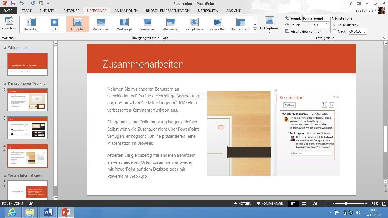
Task: Select slide 5 thumbnail in the panel
Action: pos(28,191)
